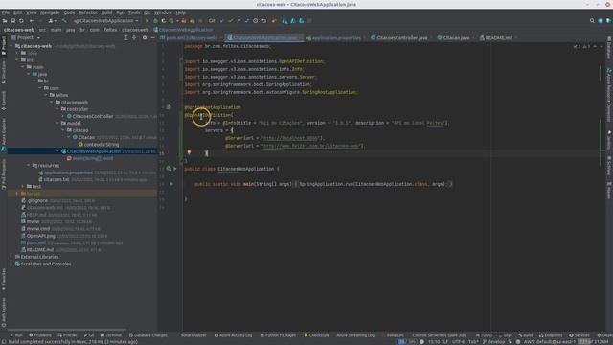Select Scratches and Consoles node
Viewport: 613px width, 345px height.
click(x=46, y=264)
